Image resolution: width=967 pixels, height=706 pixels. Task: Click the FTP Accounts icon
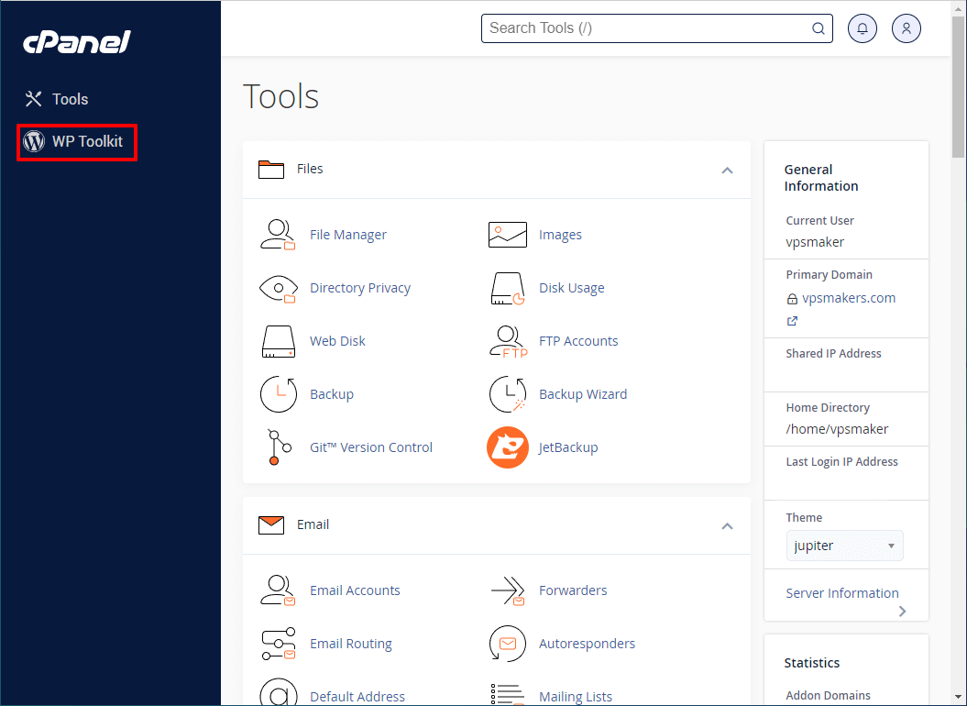(508, 341)
